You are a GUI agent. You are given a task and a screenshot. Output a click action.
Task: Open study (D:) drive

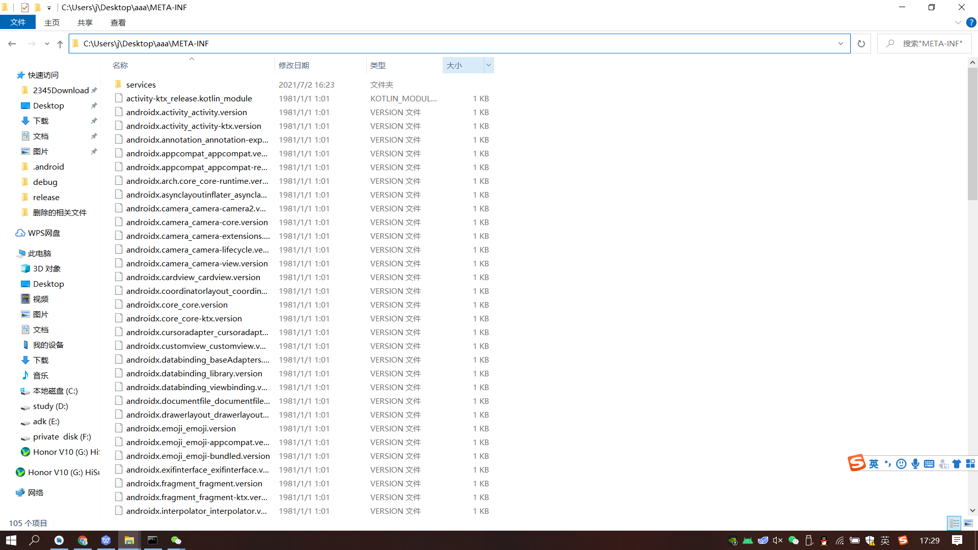pos(50,406)
